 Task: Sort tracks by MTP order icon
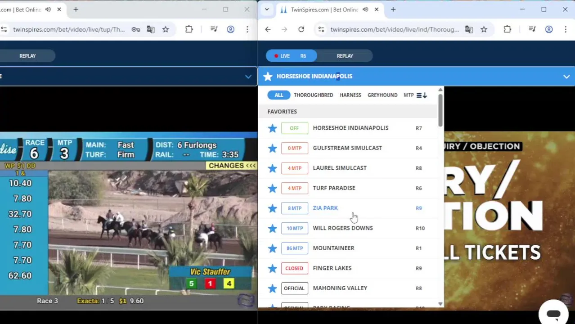422,95
